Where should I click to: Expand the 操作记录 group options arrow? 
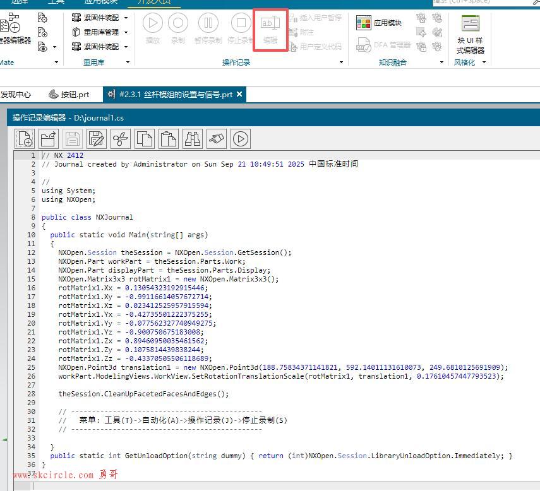(342, 62)
